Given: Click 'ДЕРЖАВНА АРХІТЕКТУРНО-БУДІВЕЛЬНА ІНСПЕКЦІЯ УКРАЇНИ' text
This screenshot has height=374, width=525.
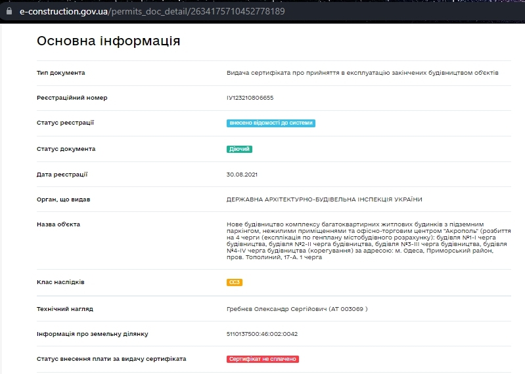Looking at the screenshot, I should coord(324,199).
